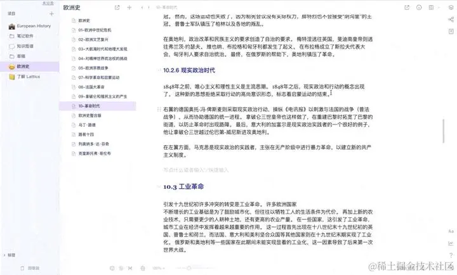Click the print-like icon in bottom toolbar
This screenshot has width=457, height=275.
[x=143, y=268]
